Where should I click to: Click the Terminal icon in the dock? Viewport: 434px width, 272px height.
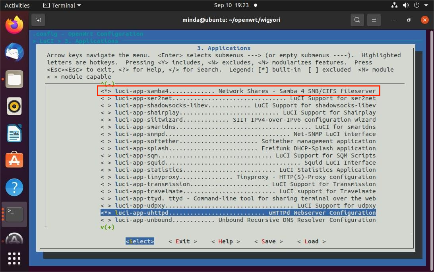coord(14,214)
